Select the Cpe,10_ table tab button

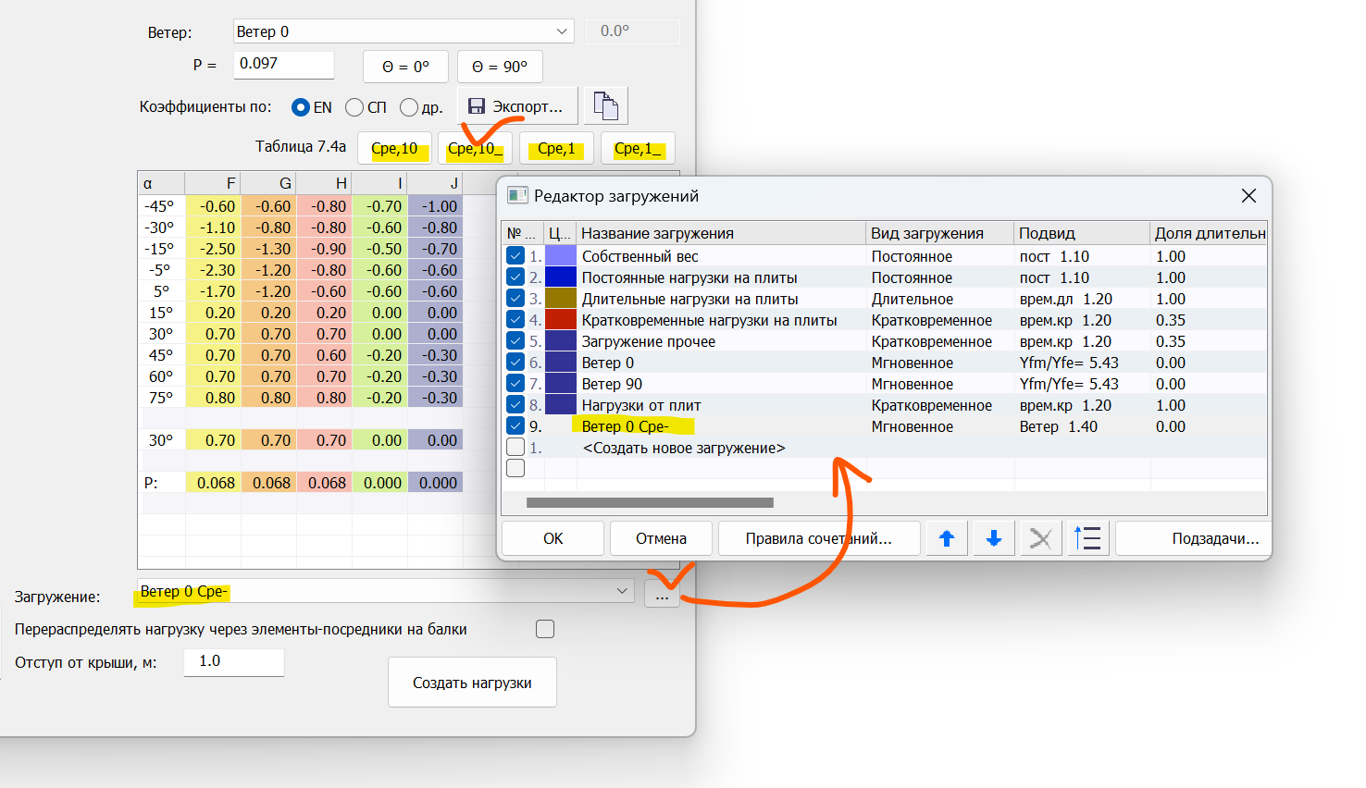pos(475,148)
